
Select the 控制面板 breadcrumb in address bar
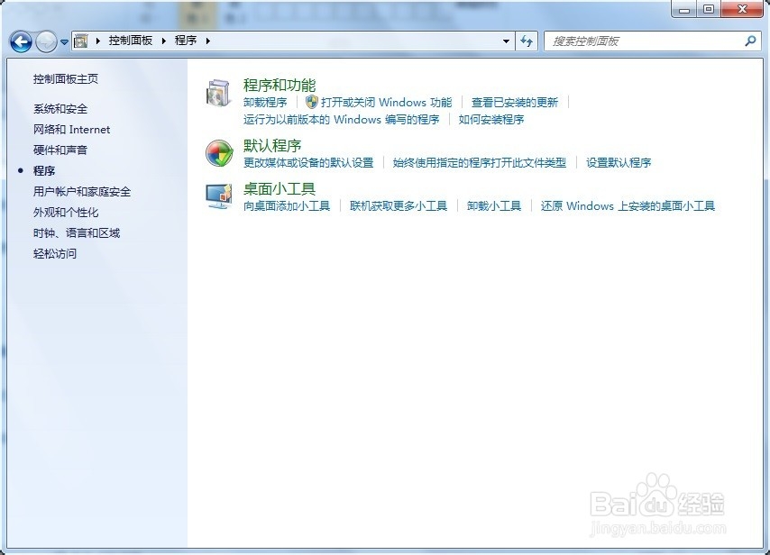(x=131, y=41)
